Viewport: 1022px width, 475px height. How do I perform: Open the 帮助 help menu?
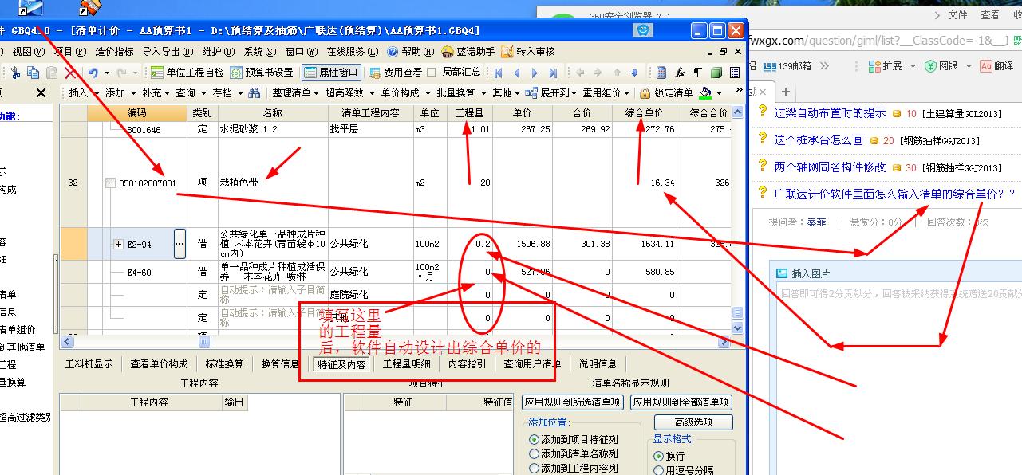pyautogui.click(x=411, y=51)
